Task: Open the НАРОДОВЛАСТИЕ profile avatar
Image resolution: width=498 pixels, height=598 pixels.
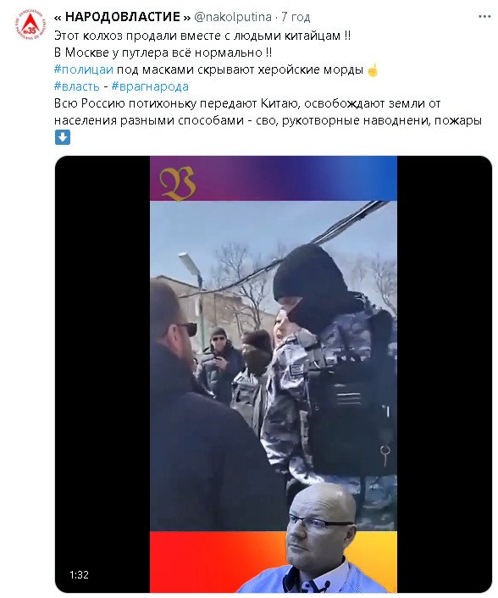Action: pyautogui.click(x=30, y=25)
